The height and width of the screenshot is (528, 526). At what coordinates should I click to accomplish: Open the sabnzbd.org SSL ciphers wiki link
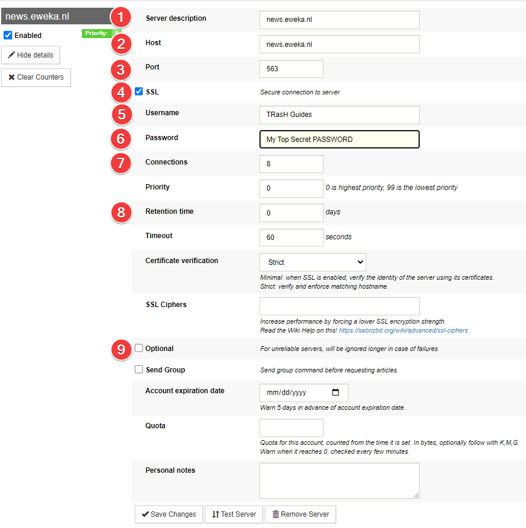(403, 330)
